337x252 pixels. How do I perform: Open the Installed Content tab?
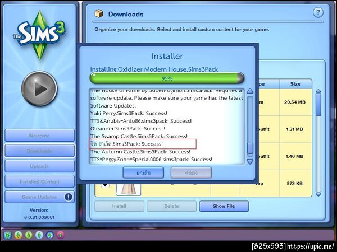(x=39, y=181)
